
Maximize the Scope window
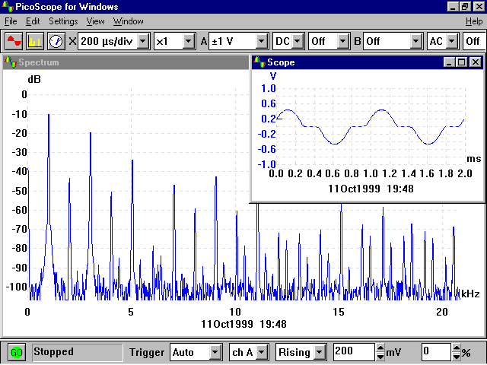coord(462,62)
